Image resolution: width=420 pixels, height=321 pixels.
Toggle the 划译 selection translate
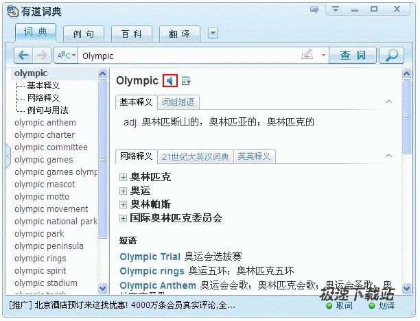click(x=382, y=305)
